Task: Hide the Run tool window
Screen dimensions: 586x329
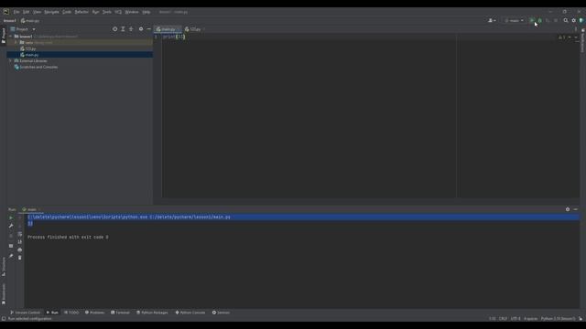Action: 576,209
